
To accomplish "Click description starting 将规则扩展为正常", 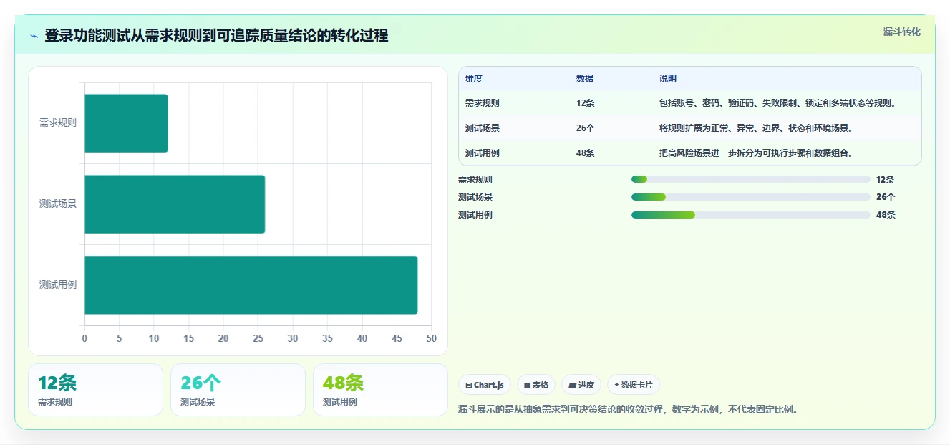I will coord(756,128).
